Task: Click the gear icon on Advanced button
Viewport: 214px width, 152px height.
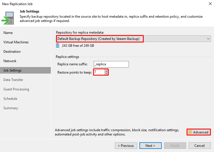Action: [190, 132]
